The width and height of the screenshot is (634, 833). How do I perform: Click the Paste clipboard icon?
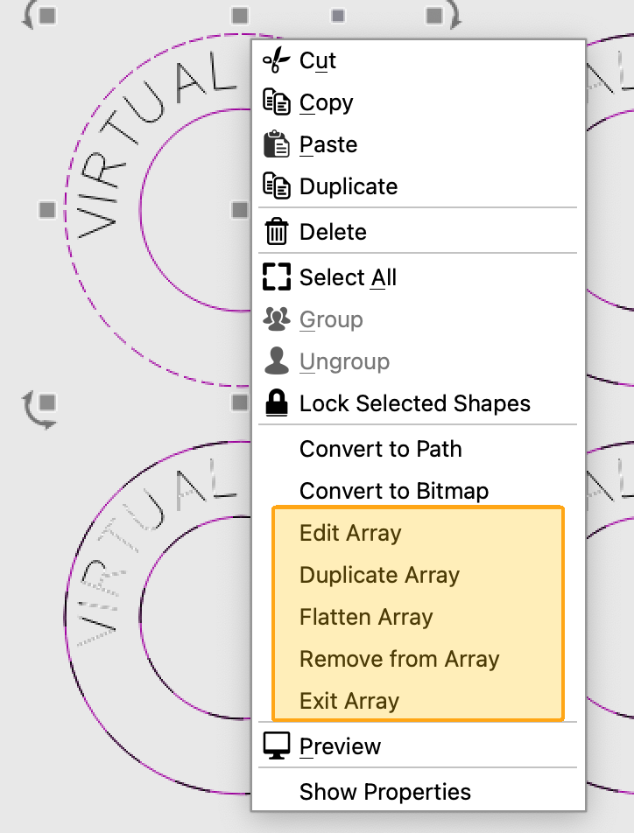(276, 144)
